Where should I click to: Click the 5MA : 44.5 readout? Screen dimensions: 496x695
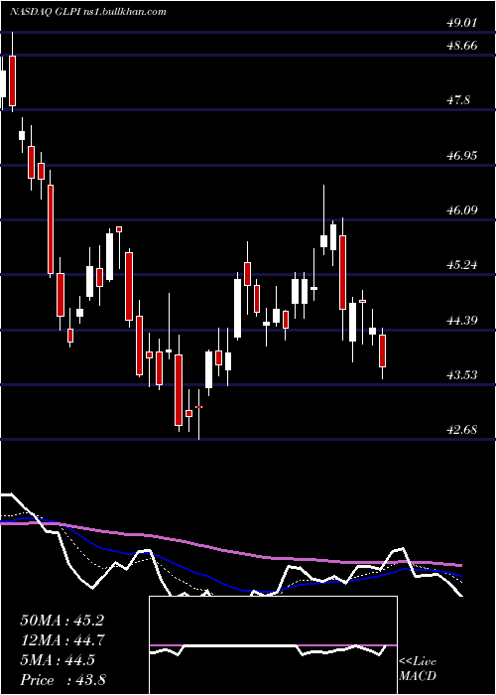tap(58, 660)
